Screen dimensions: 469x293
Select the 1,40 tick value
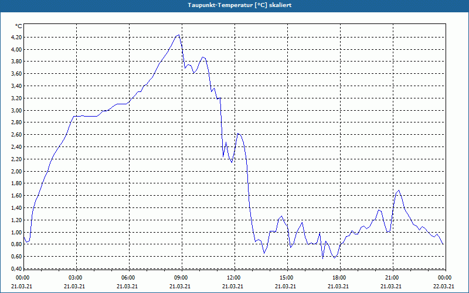tap(16, 208)
